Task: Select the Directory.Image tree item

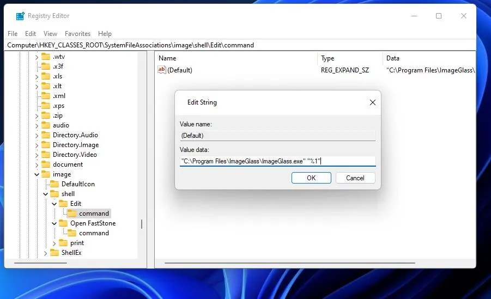Action: [x=76, y=145]
